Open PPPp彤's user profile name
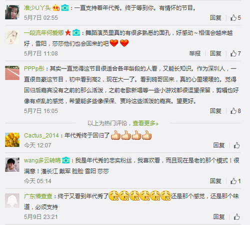The width and height of the screenshot is (250, 225). [34, 68]
